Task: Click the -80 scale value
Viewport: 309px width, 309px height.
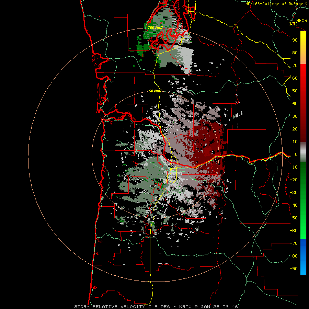Action: coord(294,256)
